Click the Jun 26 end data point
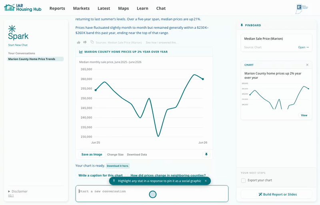320x205 pixels. click(x=203, y=79)
